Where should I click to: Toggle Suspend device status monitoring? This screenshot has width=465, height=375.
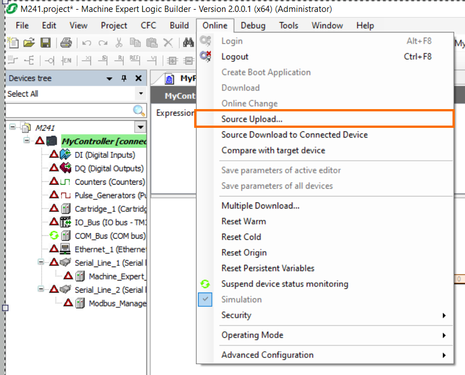[x=284, y=284]
